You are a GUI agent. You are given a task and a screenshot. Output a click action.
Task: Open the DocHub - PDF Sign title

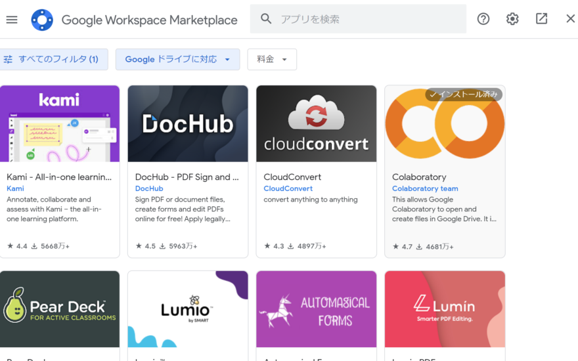(187, 177)
